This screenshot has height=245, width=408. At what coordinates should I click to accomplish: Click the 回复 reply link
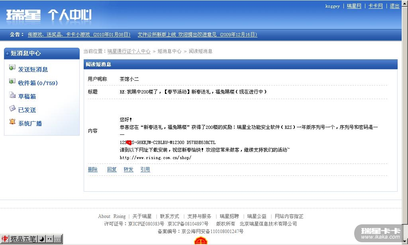(112, 169)
